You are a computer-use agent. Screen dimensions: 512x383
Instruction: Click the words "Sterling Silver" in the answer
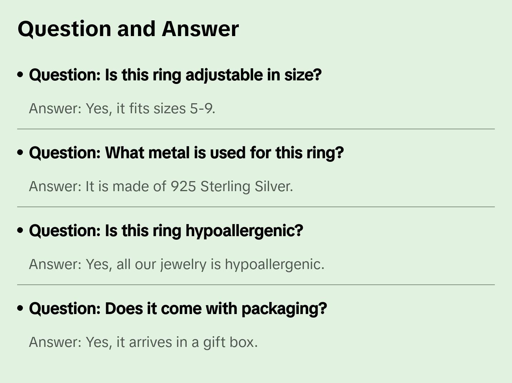pyautogui.click(x=246, y=186)
